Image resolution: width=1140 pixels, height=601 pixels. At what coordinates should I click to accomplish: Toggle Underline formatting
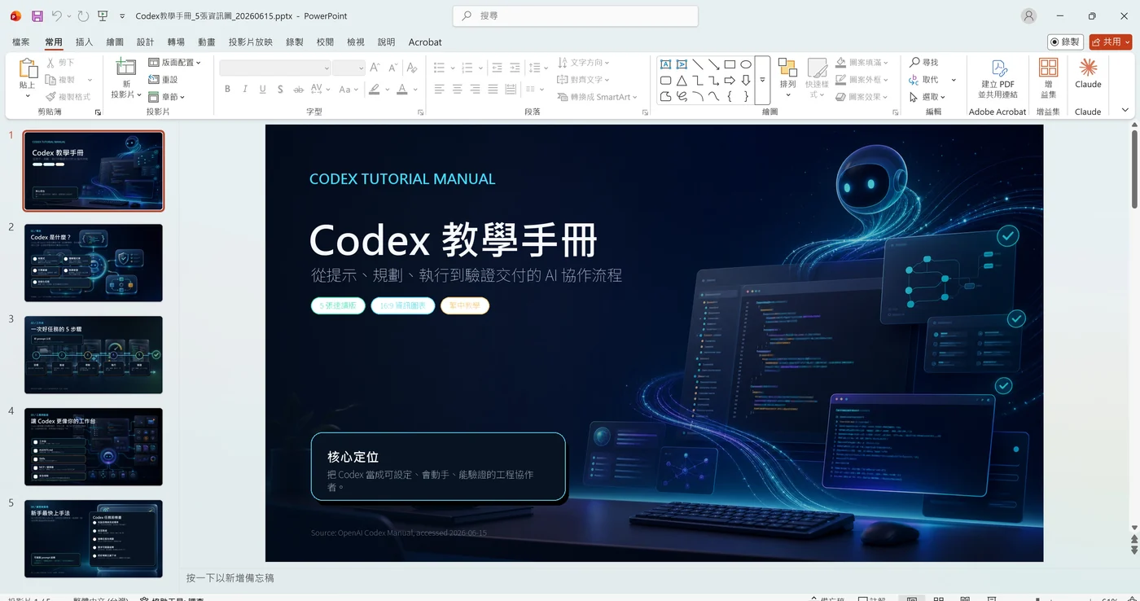click(262, 89)
